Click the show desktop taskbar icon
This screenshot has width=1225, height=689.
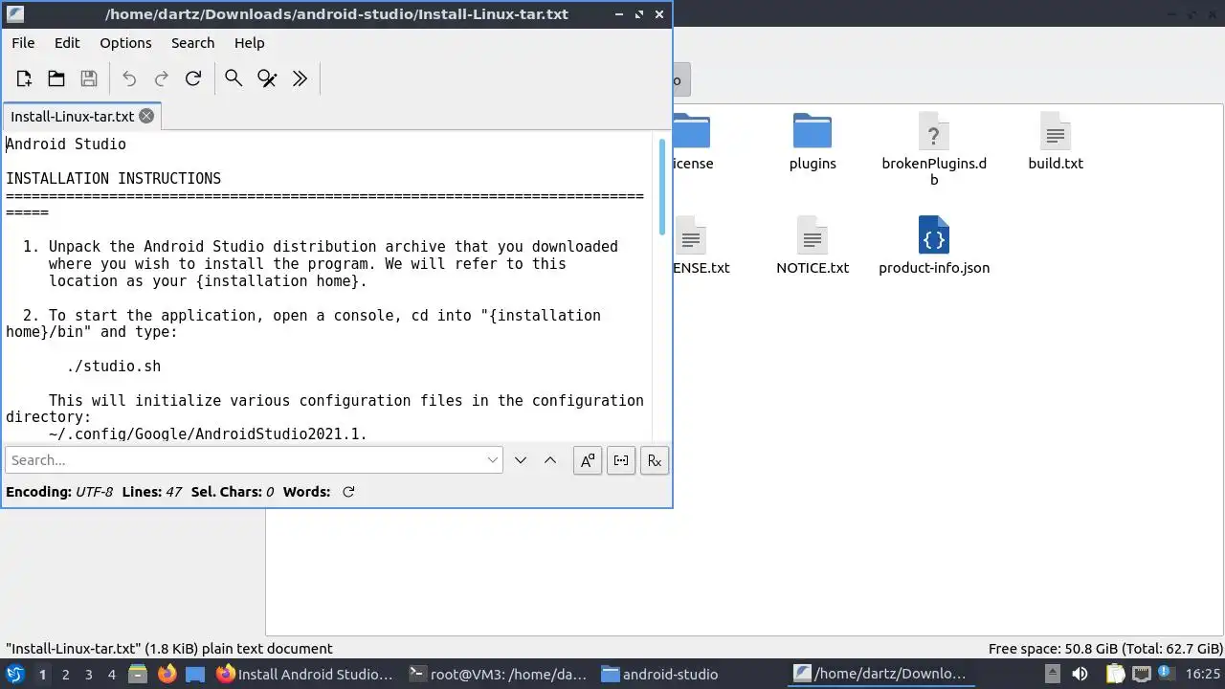pyautogui.click(x=195, y=674)
